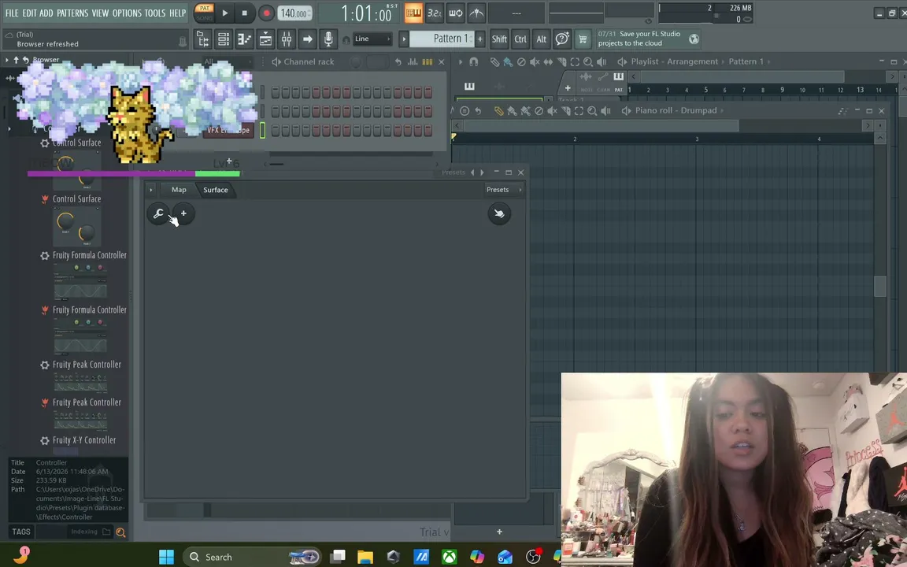Open the mixer view toolbar icon

pos(287,39)
